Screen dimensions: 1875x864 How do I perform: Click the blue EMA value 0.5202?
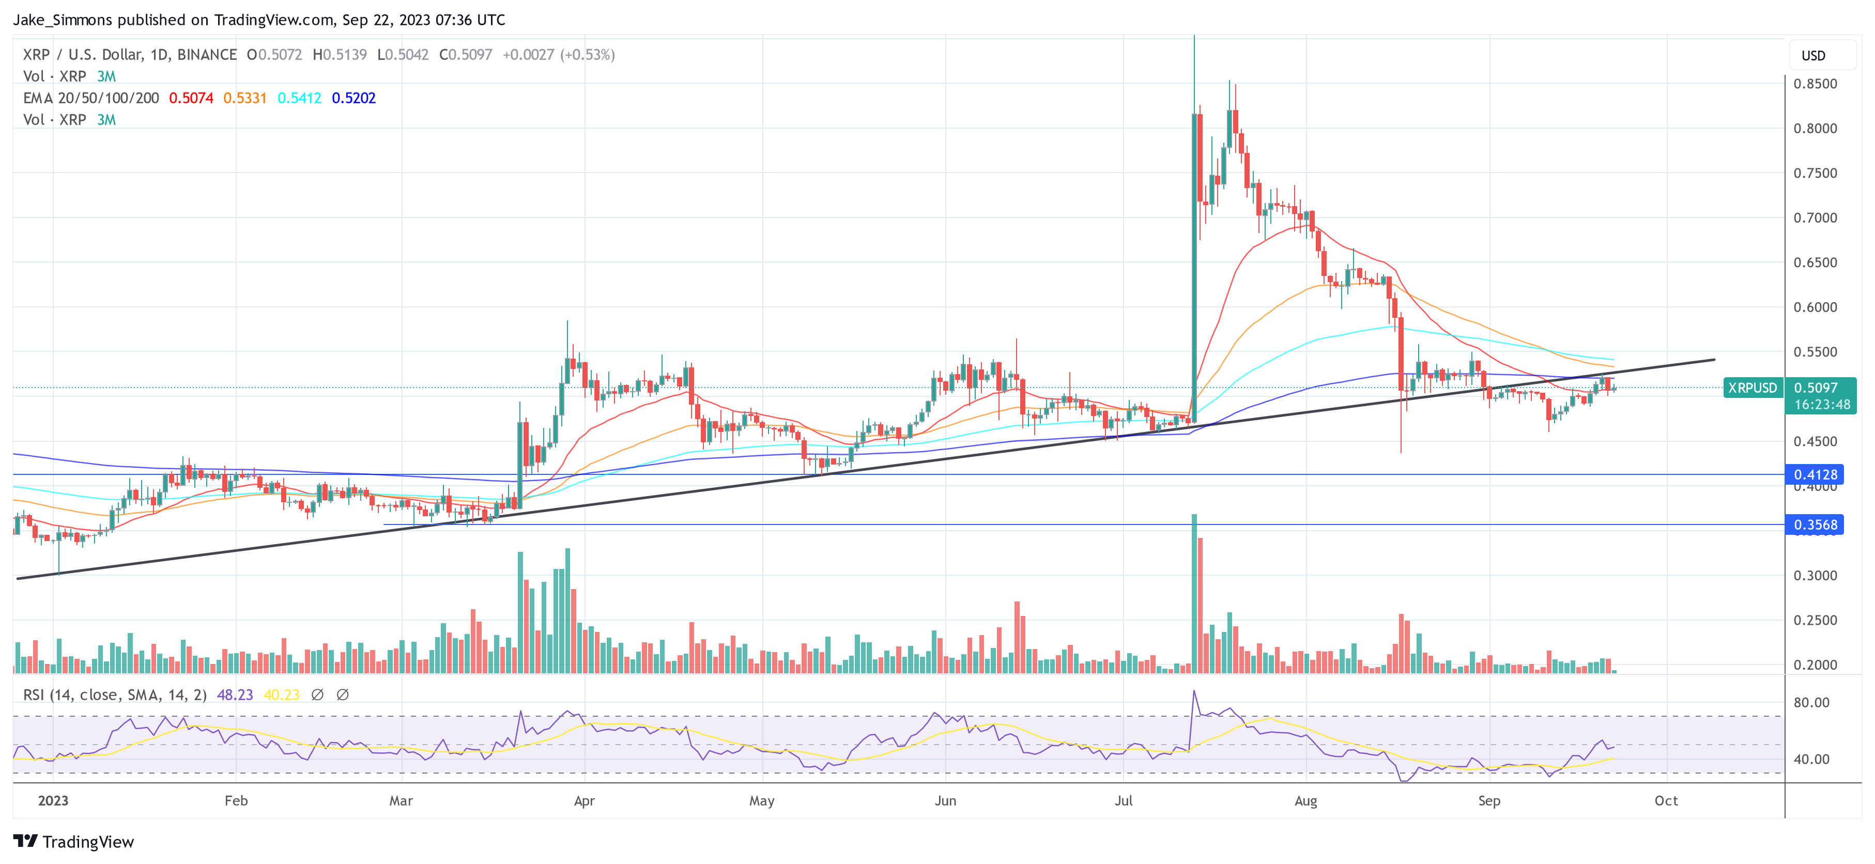click(354, 98)
